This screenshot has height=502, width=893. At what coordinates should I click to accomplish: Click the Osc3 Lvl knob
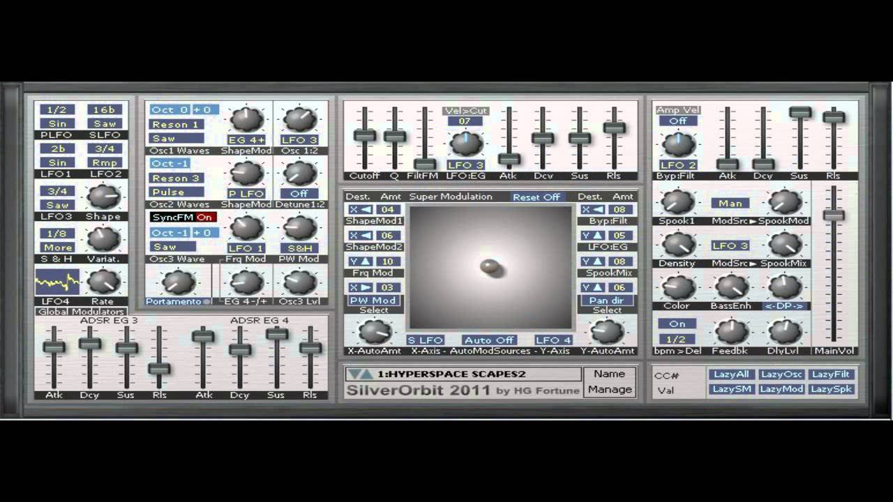pyautogui.click(x=299, y=282)
